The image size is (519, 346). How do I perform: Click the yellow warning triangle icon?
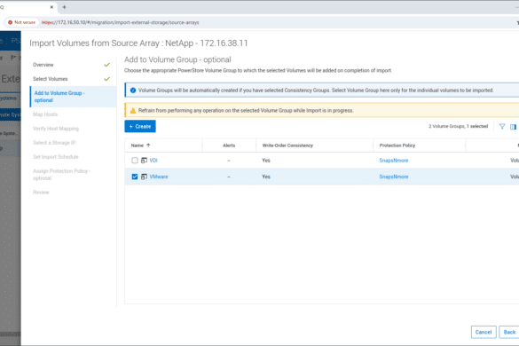[133, 111]
